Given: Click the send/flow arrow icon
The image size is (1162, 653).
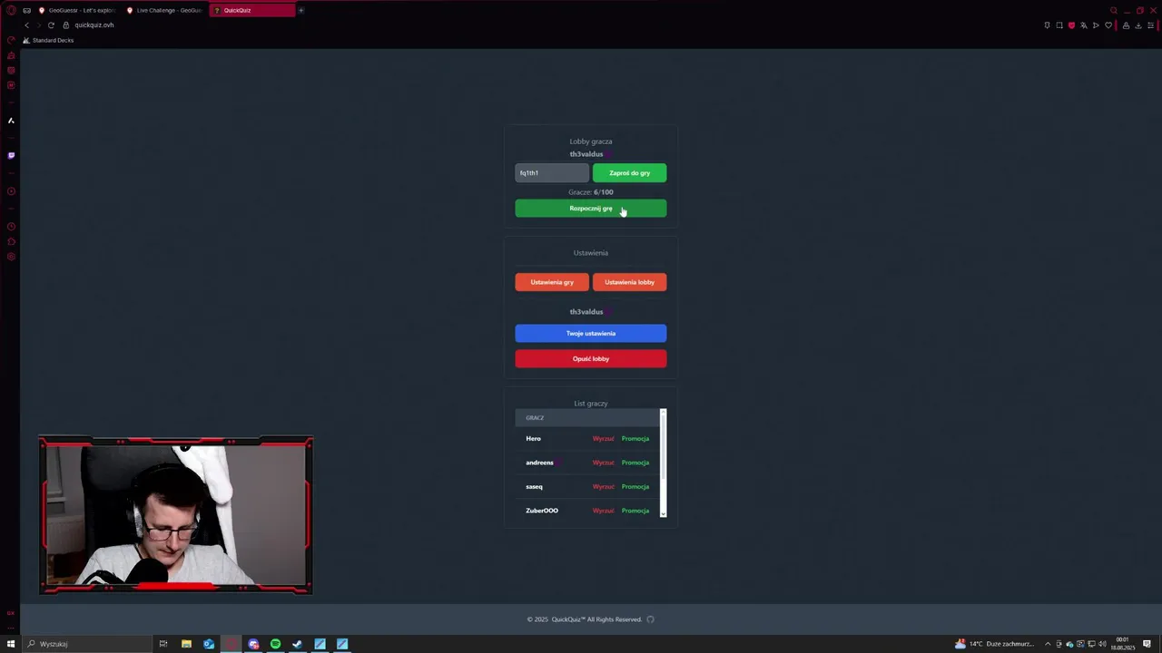Looking at the screenshot, I should tap(1096, 25).
